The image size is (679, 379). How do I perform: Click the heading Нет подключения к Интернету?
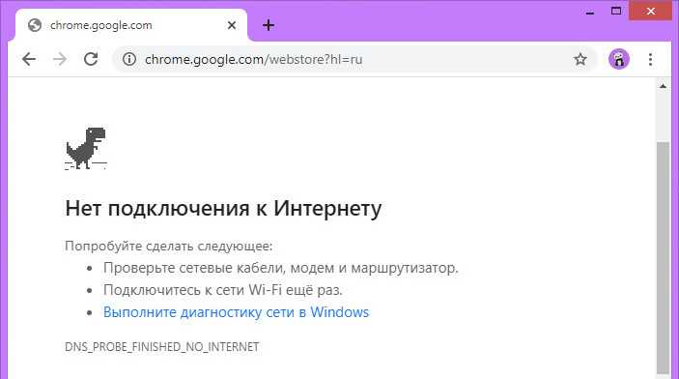tap(223, 208)
